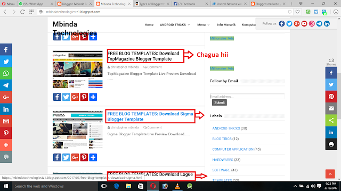Share on Pinterest via left sidebar
The width and height of the screenshot is (341, 191).
point(6,133)
